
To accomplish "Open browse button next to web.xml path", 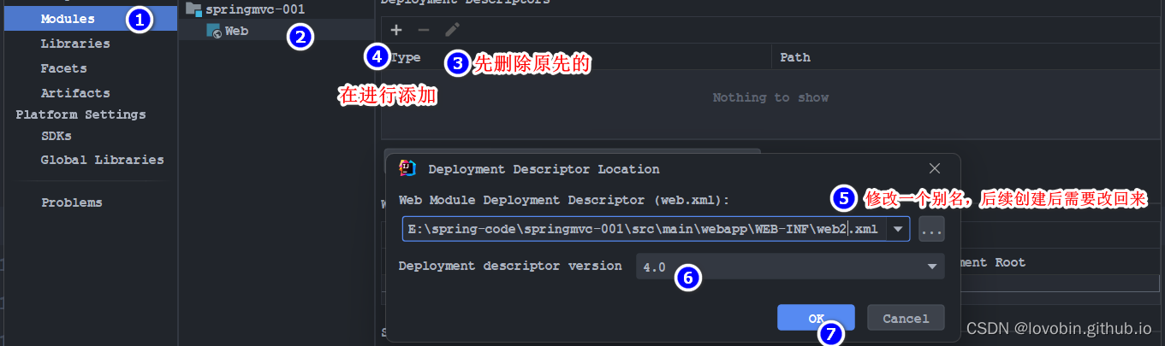I will click(x=931, y=229).
